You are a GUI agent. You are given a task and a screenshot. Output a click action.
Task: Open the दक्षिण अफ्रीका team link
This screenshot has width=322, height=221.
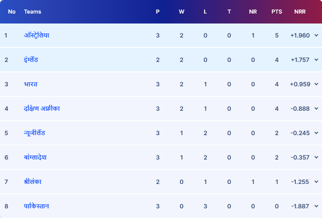(42, 108)
